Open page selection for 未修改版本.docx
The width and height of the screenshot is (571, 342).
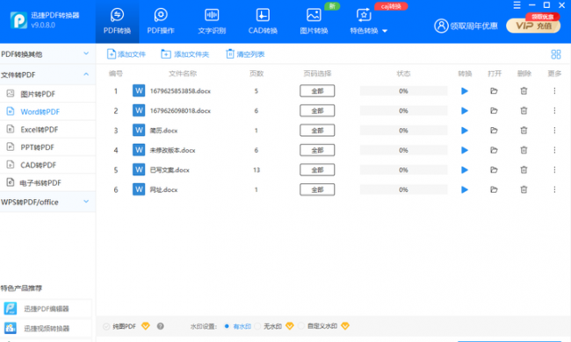317,150
